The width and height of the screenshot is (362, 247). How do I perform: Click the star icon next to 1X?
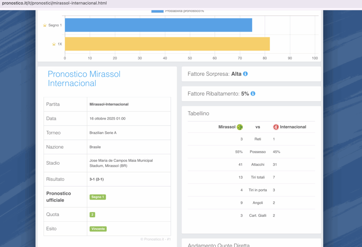click(54, 44)
